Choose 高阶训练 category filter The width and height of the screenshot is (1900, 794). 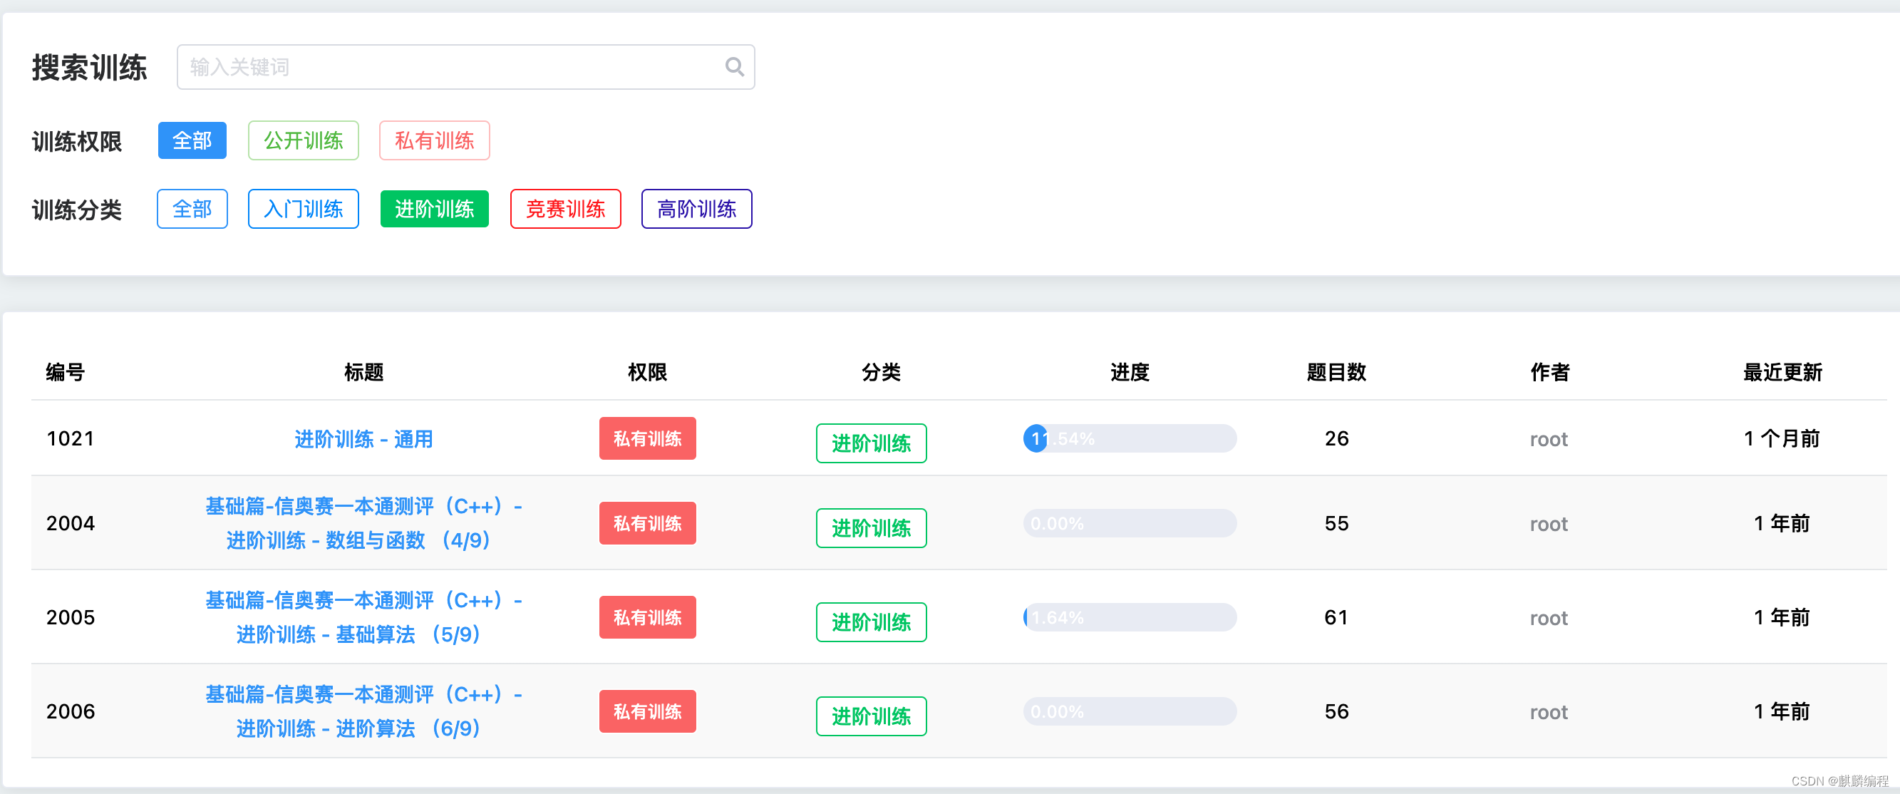click(x=696, y=209)
